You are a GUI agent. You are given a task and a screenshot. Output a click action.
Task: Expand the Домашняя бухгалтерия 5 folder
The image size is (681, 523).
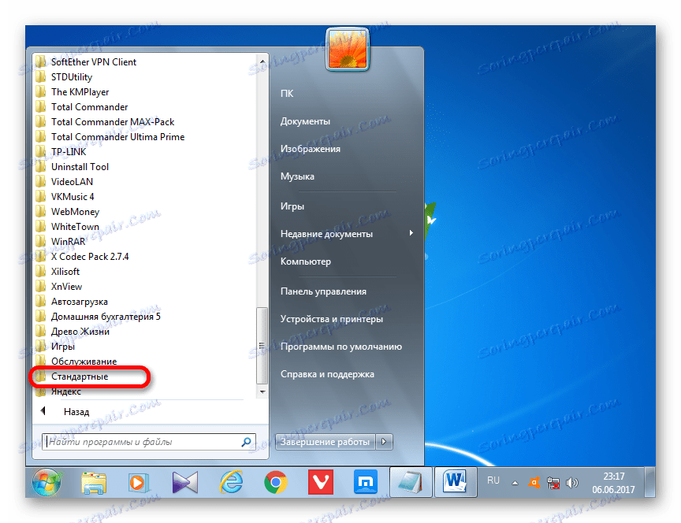(x=106, y=317)
